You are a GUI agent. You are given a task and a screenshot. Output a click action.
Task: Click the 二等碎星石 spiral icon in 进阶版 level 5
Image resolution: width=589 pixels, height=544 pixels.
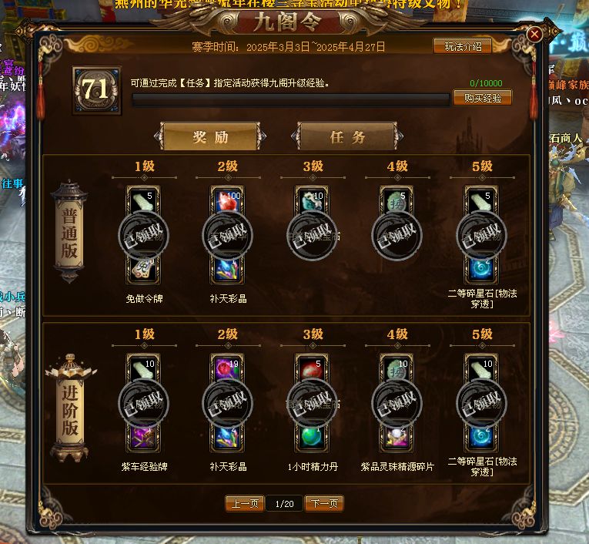pos(480,437)
